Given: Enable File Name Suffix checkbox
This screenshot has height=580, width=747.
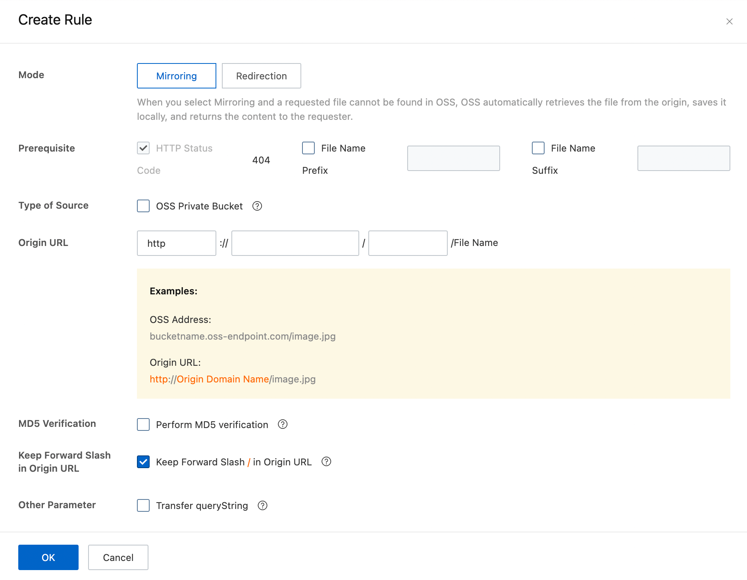Looking at the screenshot, I should pos(538,148).
